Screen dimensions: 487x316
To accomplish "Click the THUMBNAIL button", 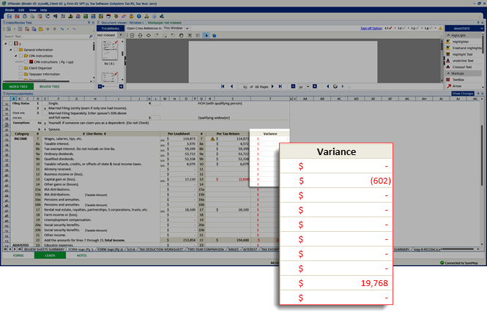I will click(x=111, y=29).
